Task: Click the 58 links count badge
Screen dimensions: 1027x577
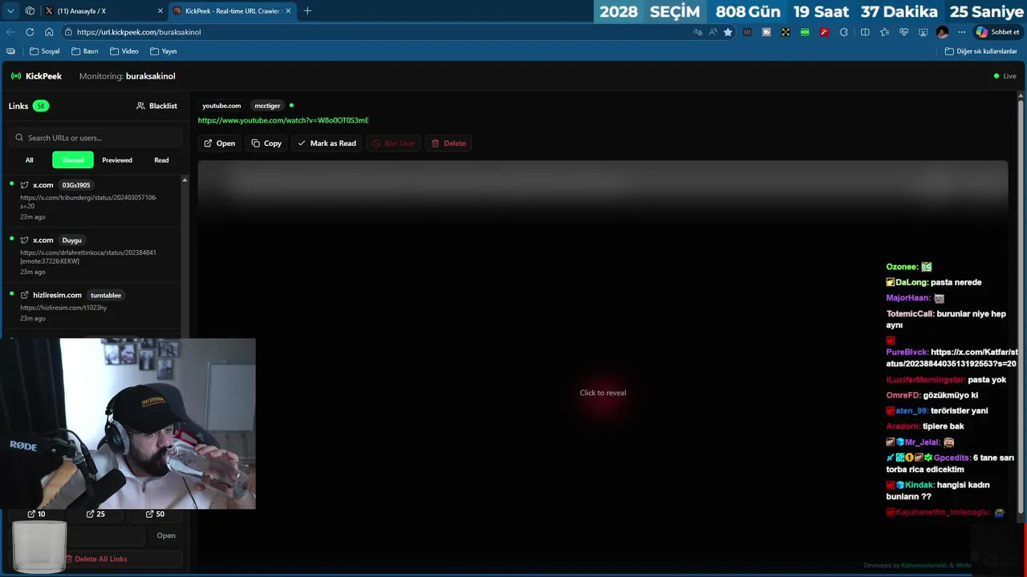Action: coord(40,106)
